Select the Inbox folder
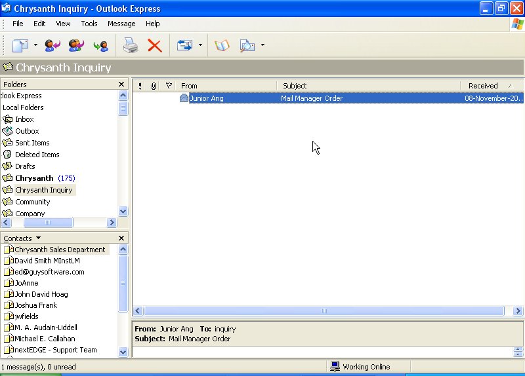The height and width of the screenshot is (376, 525). point(24,119)
